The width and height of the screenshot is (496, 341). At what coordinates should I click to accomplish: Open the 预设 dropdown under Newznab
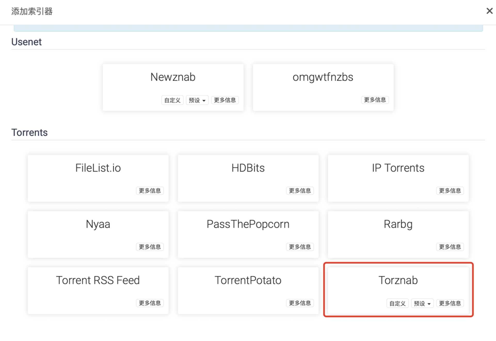tap(197, 100)
